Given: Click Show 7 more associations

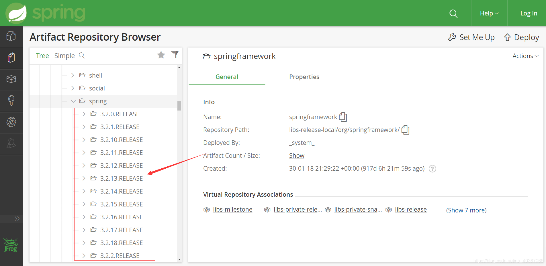Looking at the screenshot, I should tap(466, 210).
